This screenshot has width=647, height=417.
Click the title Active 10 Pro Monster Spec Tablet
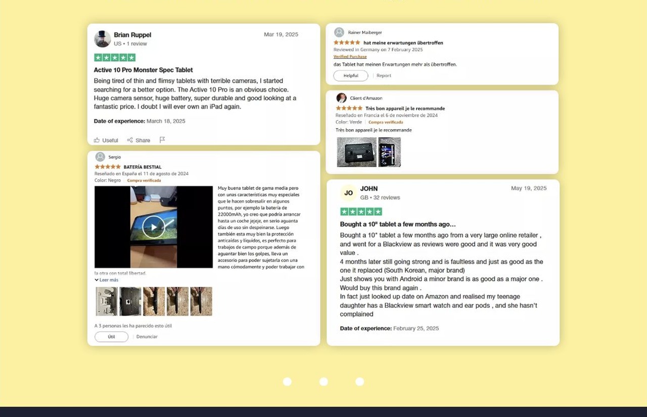pyautogui.click(x=143, y=70)
